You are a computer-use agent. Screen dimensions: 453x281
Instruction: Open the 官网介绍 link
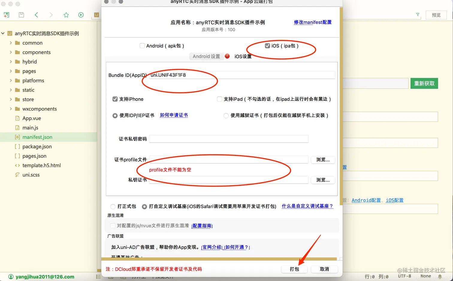pos(212,247)
